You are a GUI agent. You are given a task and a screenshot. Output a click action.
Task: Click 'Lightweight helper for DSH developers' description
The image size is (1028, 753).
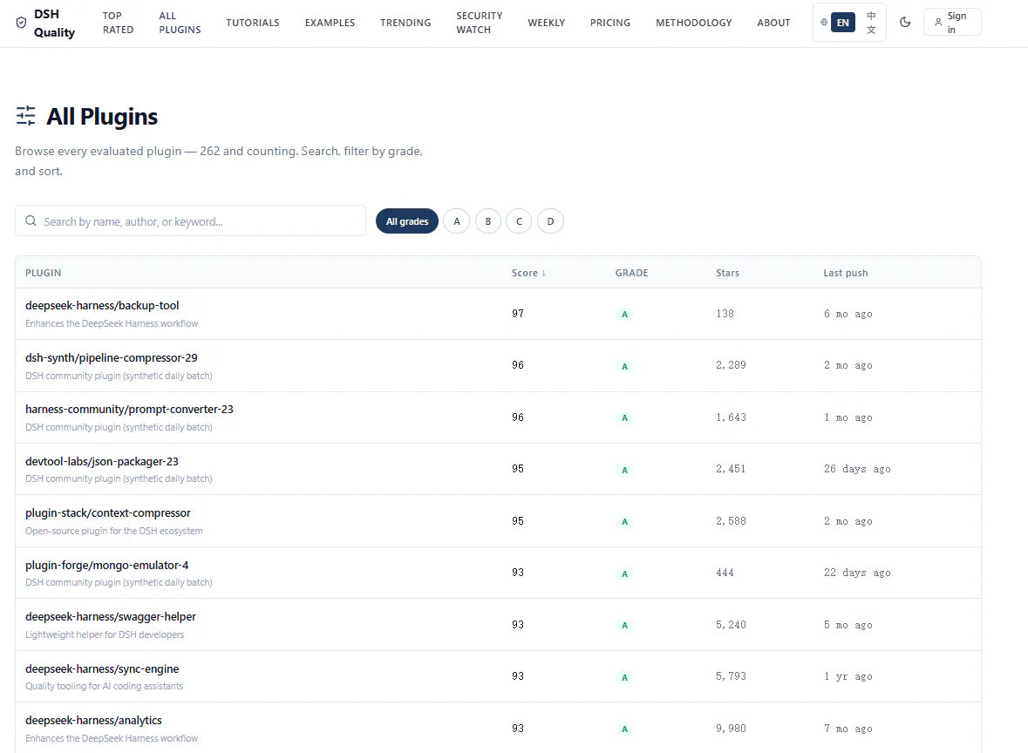(105, 634)
